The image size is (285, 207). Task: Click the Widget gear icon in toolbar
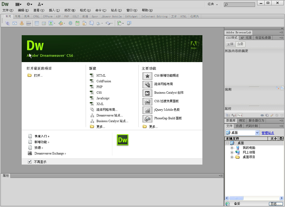pos(70,23)
